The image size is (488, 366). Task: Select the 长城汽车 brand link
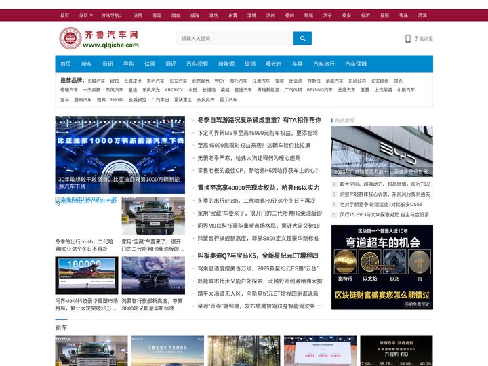(x=96, y=81)
